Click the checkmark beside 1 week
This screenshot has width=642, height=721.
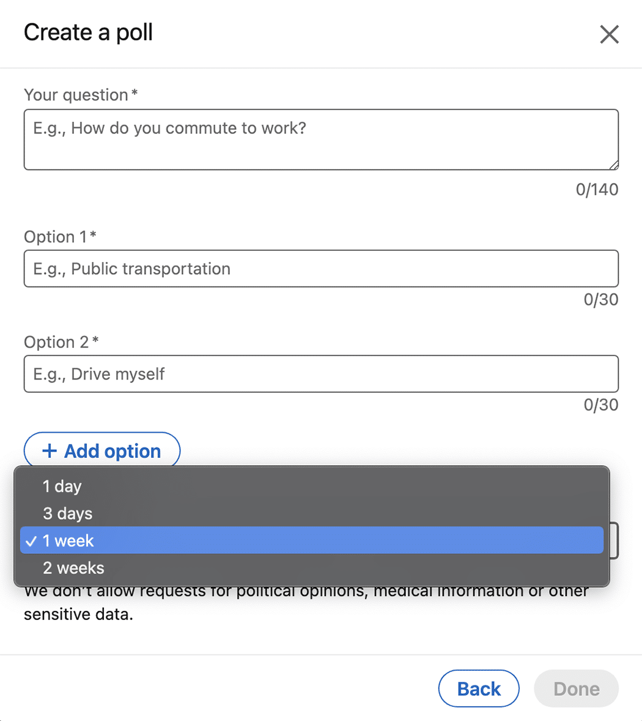[x=31, y=541]
